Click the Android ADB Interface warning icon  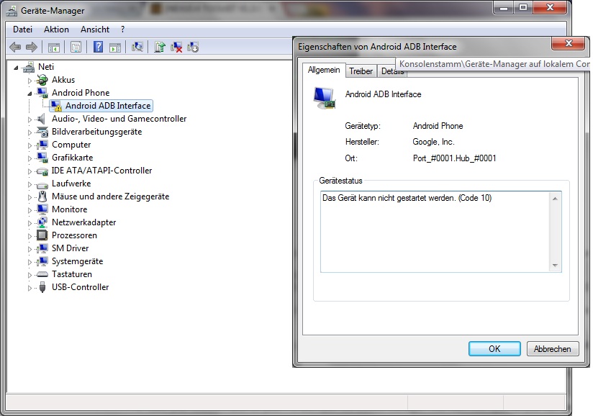56,106
